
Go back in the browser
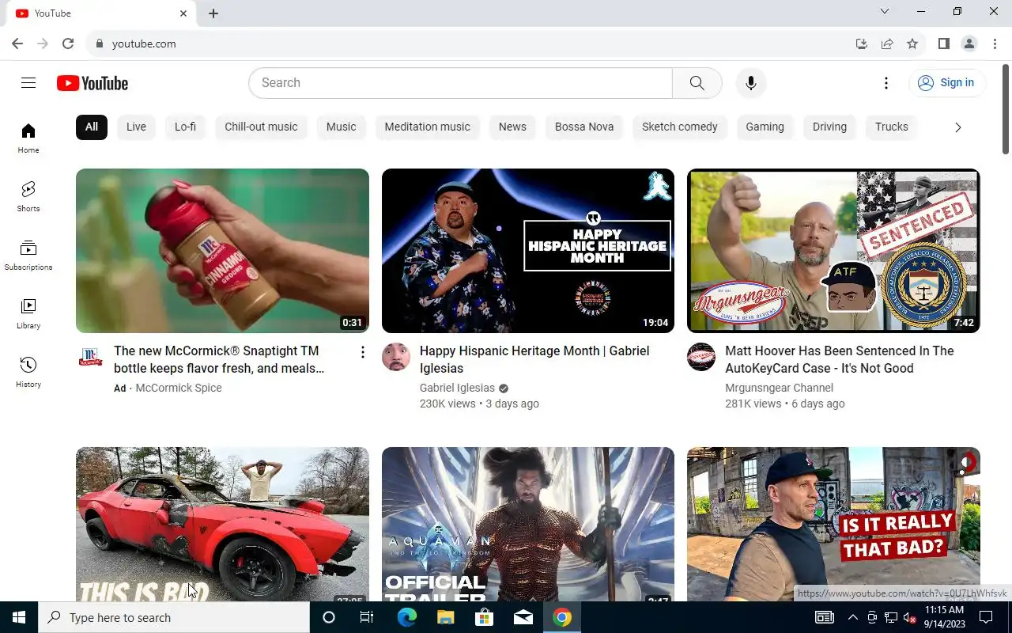pyautogui.click(x=17, y=44)
